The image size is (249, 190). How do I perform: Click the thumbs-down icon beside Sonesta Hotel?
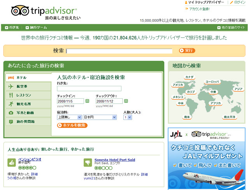88,162
